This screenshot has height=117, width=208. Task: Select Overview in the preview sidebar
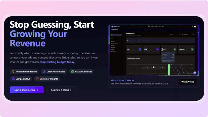pyautogui.click(x=116, y=35)
